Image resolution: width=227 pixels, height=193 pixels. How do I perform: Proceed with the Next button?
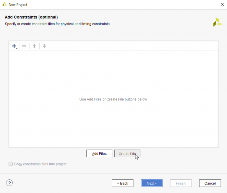[151, 183]
